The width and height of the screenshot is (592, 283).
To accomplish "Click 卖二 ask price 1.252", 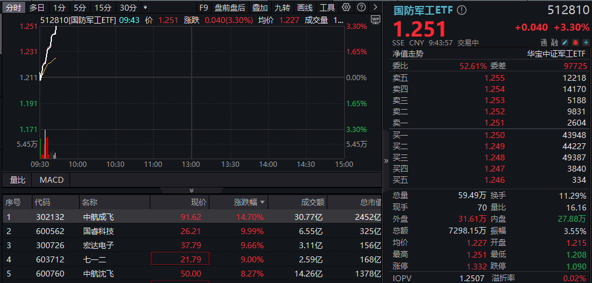I will point(495,111).
